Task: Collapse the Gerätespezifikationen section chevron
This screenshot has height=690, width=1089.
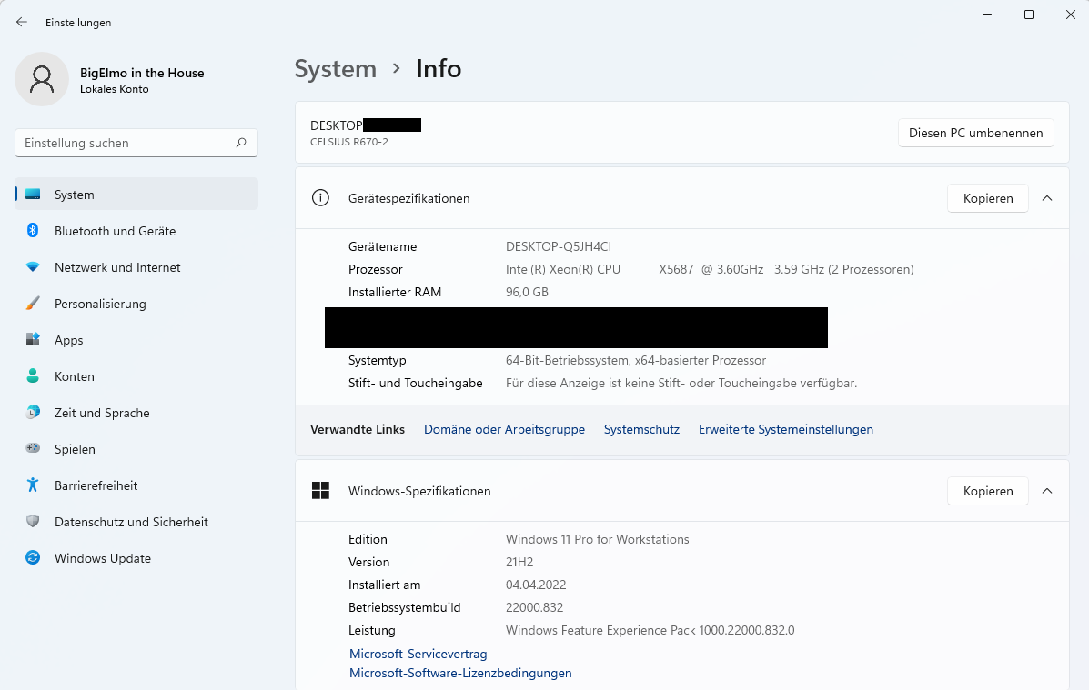Action: point(1046,198)
